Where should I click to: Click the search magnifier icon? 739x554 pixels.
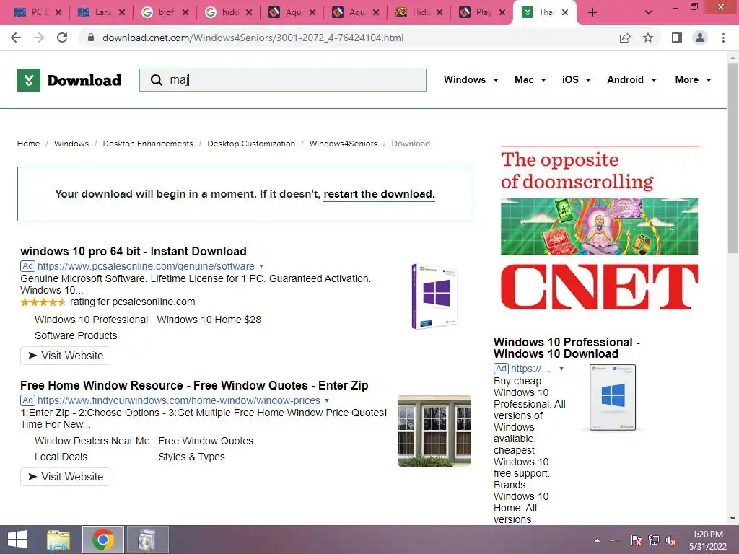[x=156, y=80]
